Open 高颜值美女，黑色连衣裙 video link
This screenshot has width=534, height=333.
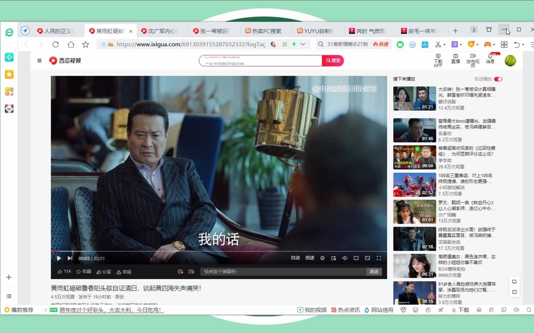coord(467,259)
